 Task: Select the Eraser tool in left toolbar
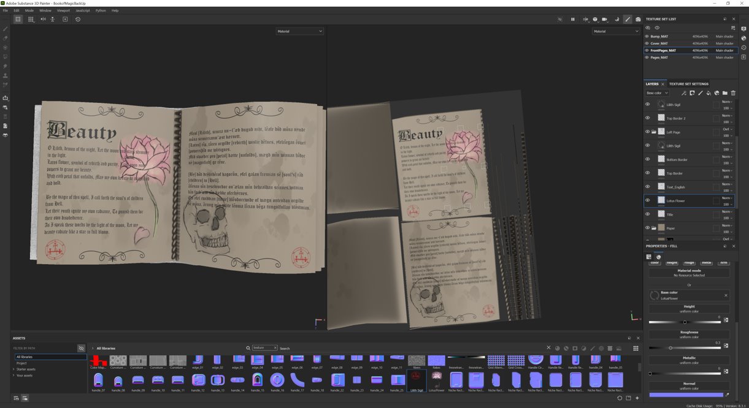pyautogui.click(x=6, y=38)
